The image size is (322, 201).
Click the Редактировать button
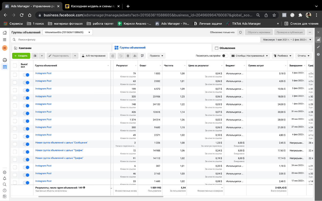pos(59,56)
